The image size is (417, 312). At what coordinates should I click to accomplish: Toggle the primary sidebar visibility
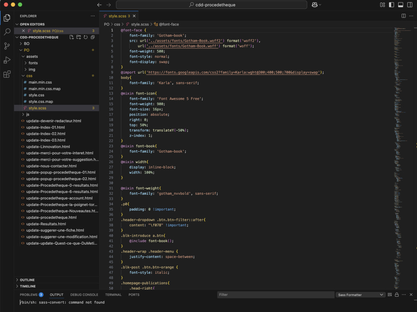[x=392, y=5]
